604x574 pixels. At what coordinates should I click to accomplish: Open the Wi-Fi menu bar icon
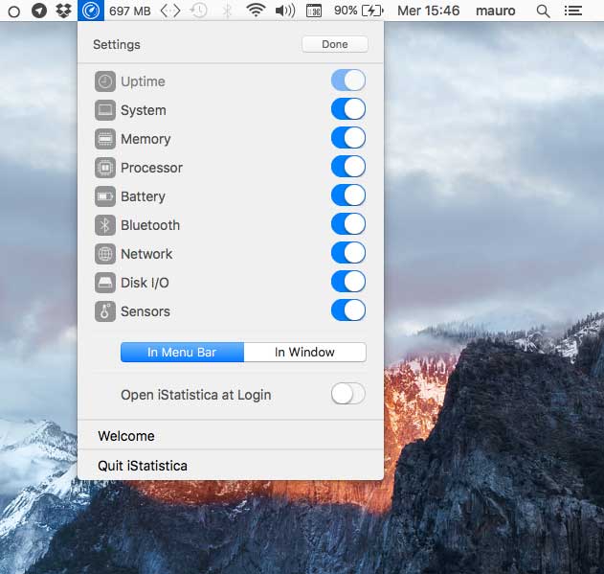(x=256, y=11)
